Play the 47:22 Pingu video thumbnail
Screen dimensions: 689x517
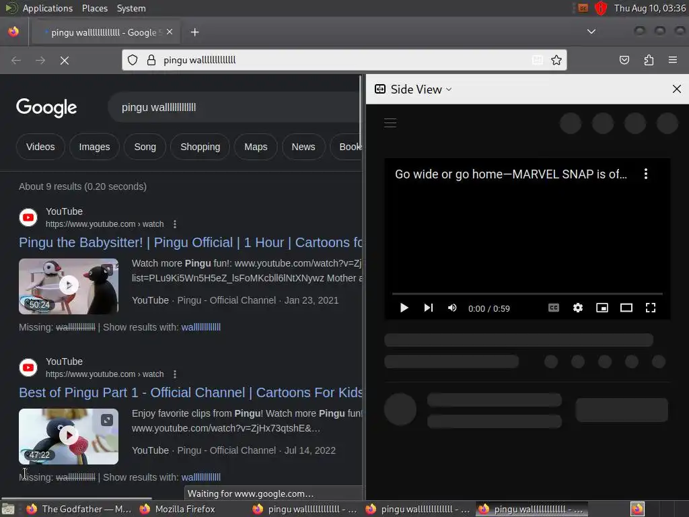coord(69,436)
